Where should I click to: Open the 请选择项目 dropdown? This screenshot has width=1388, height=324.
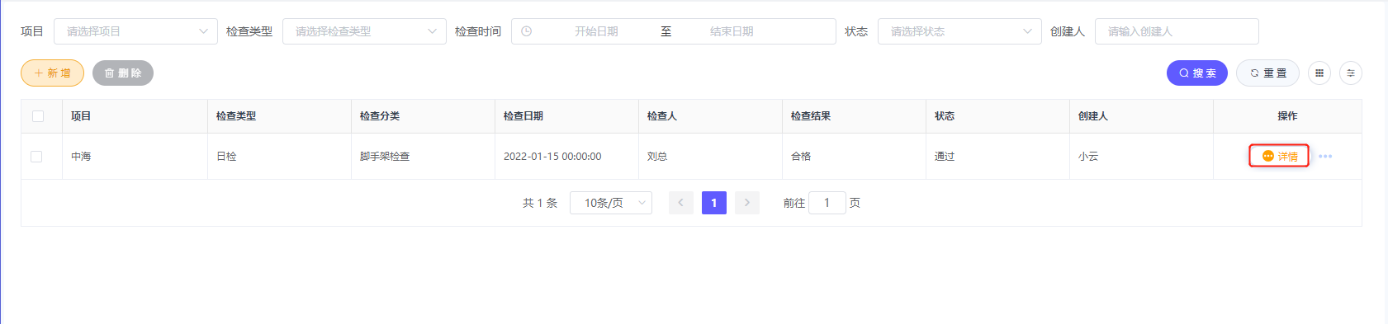[135, 31]
